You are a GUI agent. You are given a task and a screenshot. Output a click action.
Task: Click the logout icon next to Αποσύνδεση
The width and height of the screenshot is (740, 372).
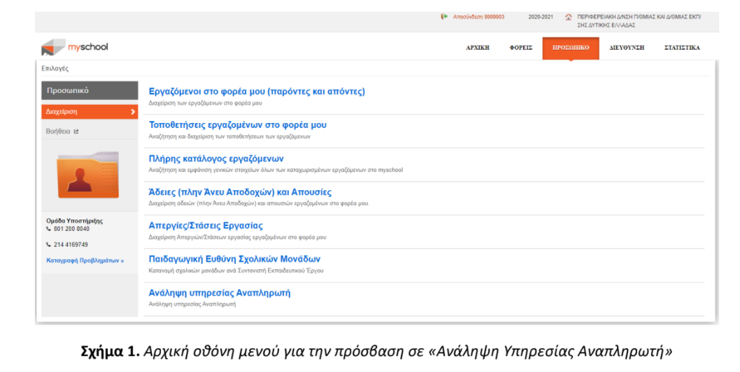444,16
